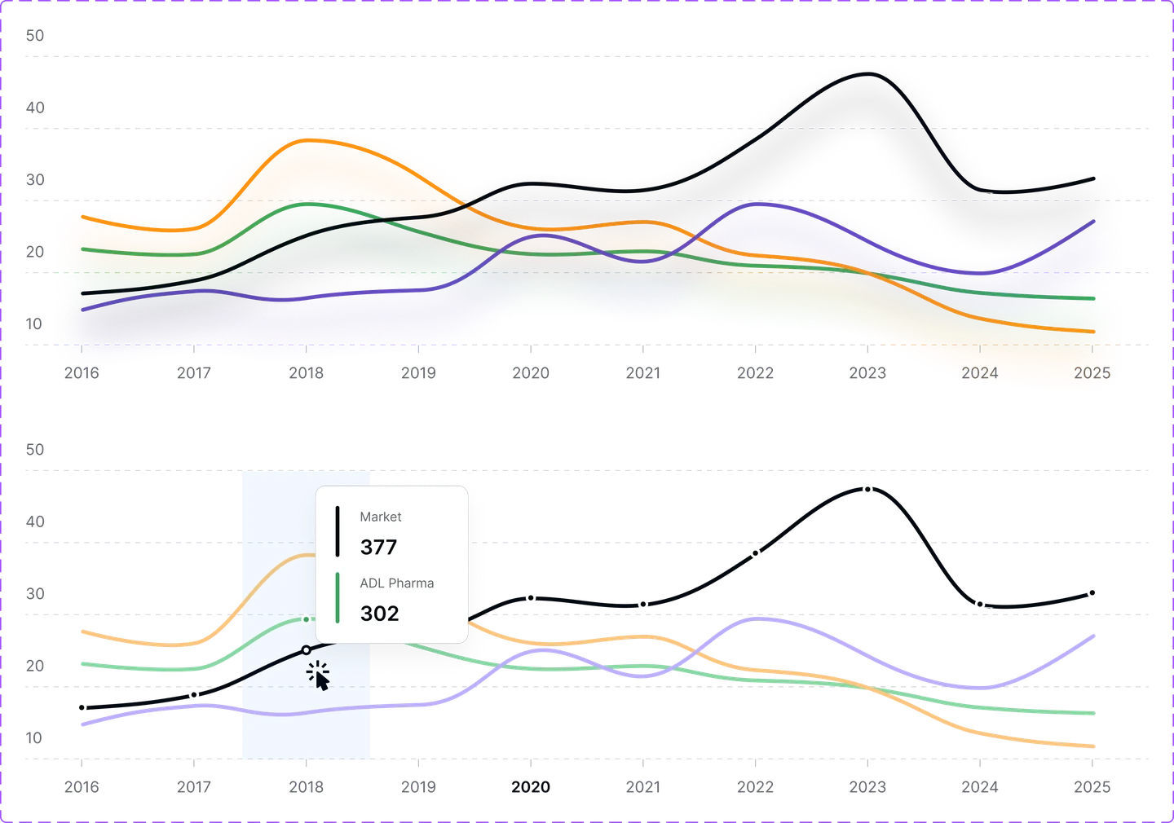This screenshot has height=823, width=1174.
Task: Click the green ADL Pharma marker at 2018
Action: pyautogui.click(x=307, y=619)
